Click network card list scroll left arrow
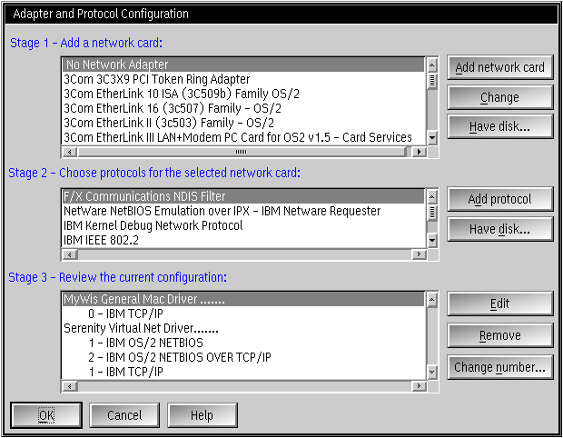Viewport: 563px width, 438px height. click(x=70, y=152)
